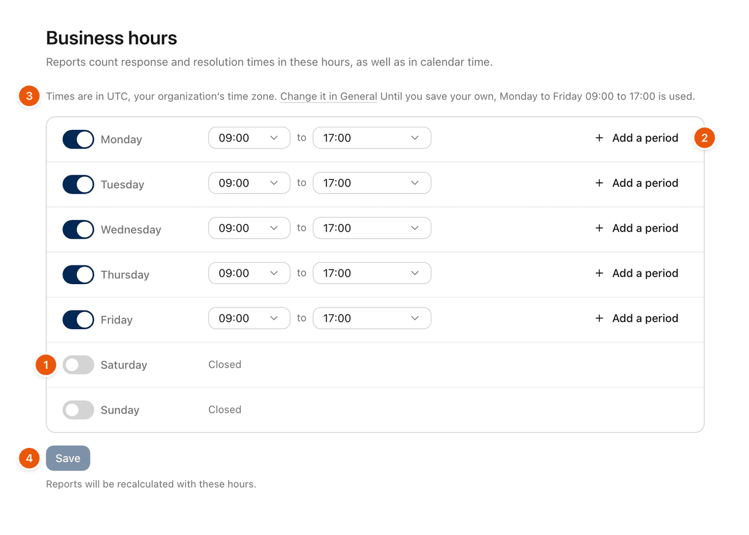Add a period to Tuesday
Screen dimensions: 749x535
tap(637, 183)
